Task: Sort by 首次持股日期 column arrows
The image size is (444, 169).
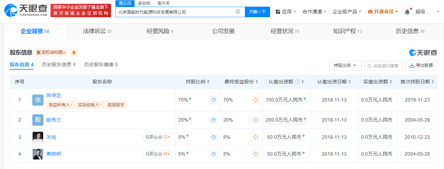Action: (x=433, y=82)
